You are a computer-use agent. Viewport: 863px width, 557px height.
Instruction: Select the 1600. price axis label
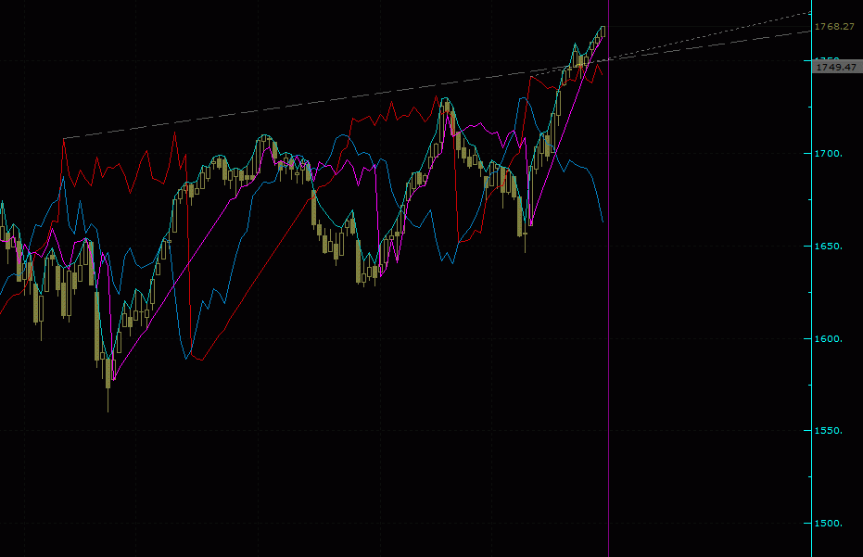[829, 338]
